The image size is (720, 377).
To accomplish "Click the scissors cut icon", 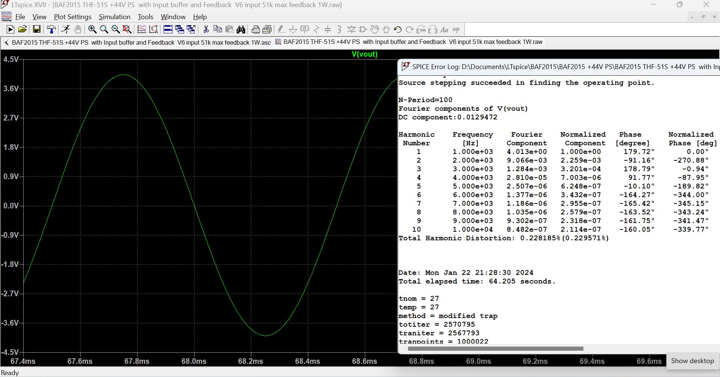I will point(206,29).
